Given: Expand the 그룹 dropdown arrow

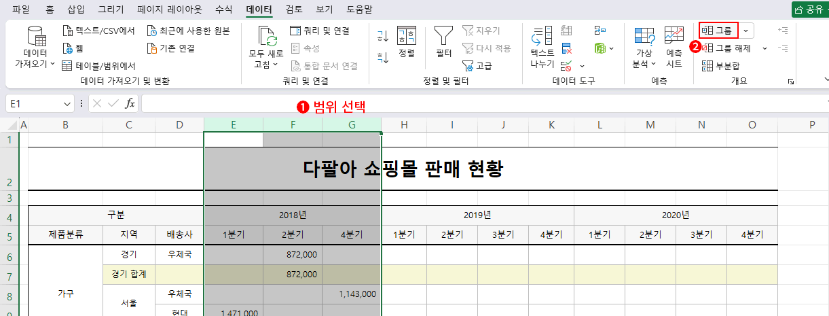Looking at the screenshot, I should 746,31.
